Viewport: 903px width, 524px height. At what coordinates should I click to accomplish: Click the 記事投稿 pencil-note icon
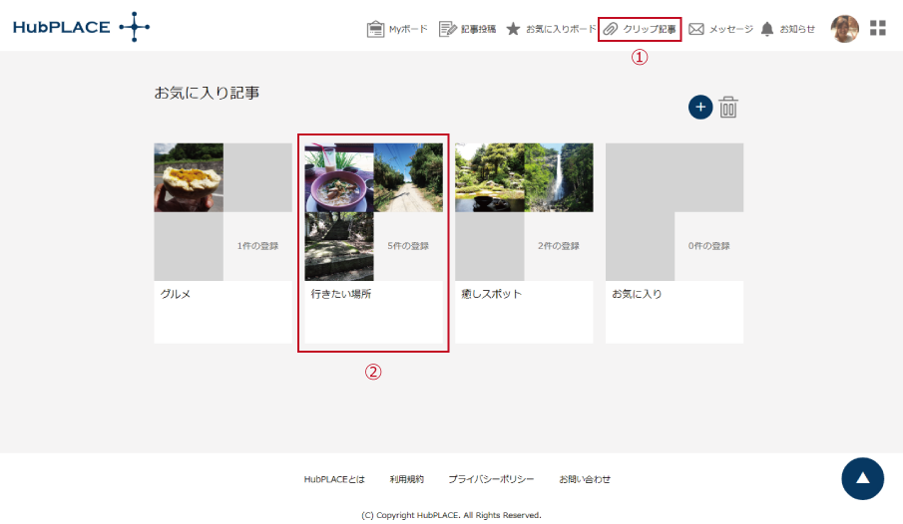[447, 29]
